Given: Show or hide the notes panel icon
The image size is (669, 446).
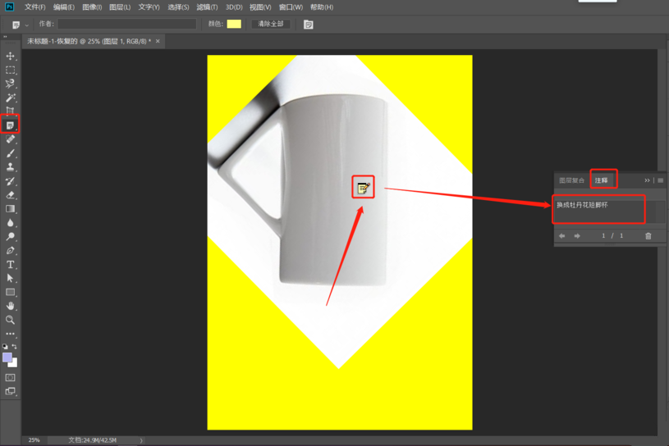Looking at the screenshot, I should point(309,25).
